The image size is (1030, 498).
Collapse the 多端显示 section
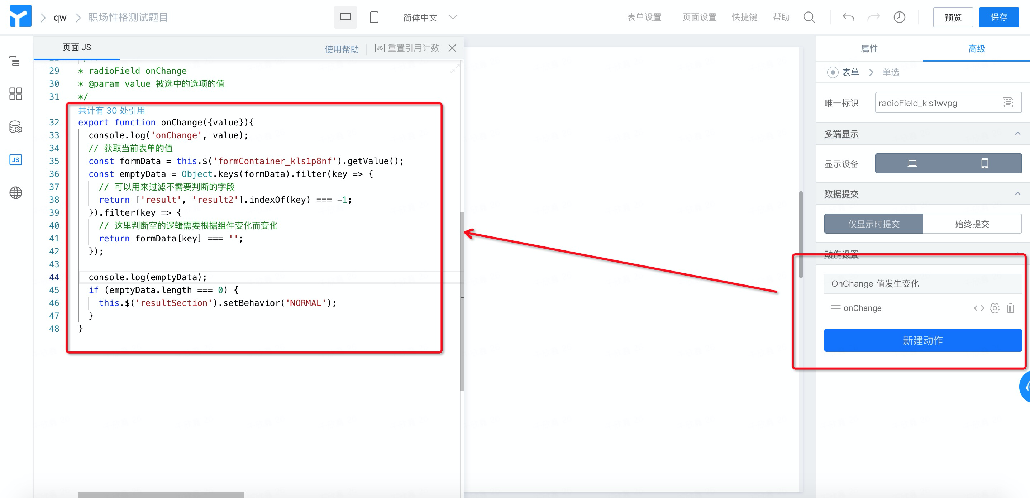click(1017, 134)
